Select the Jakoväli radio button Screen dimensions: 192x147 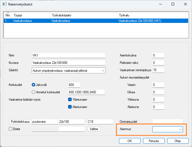[34, 85]
